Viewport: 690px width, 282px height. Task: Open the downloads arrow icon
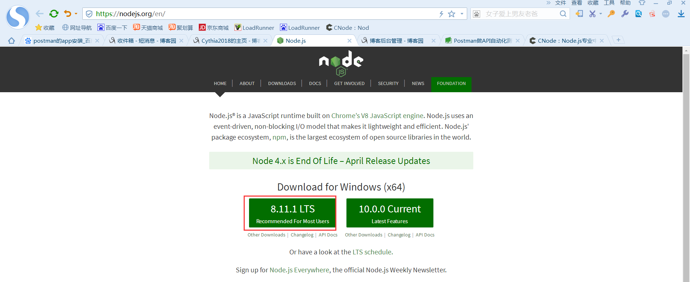[x=681, y=14]
